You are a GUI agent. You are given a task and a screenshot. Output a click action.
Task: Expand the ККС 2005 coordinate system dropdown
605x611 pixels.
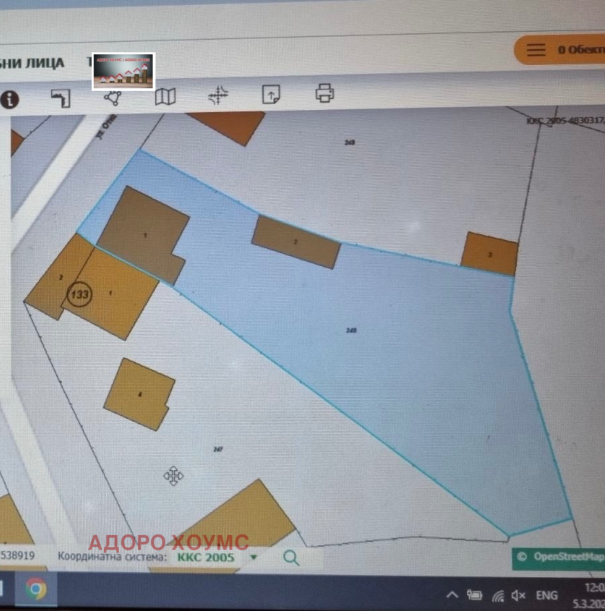click(x=253, y=557)
